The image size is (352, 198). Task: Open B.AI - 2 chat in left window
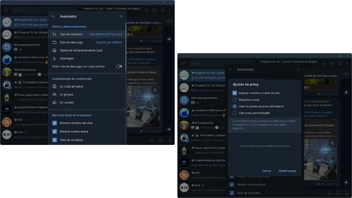coord(24,134)
